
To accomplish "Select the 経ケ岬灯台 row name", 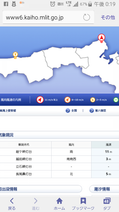I will [x=24, y=152].
